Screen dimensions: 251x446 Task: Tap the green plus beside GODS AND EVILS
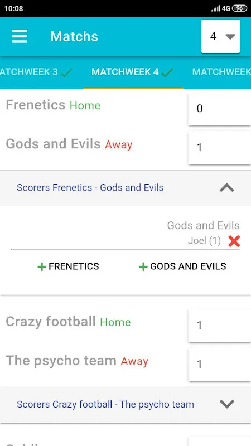coord(143,267)
